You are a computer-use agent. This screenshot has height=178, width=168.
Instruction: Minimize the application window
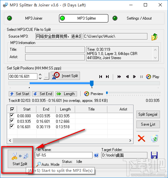click(131, 5)
